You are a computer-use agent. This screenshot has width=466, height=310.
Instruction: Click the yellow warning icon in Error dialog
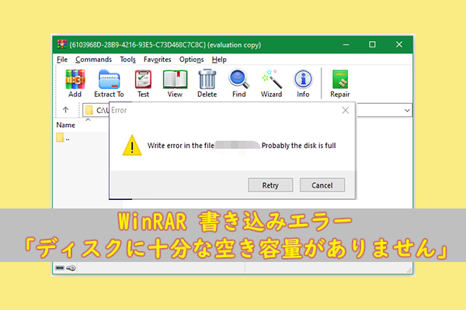click(x=132, y=145)
